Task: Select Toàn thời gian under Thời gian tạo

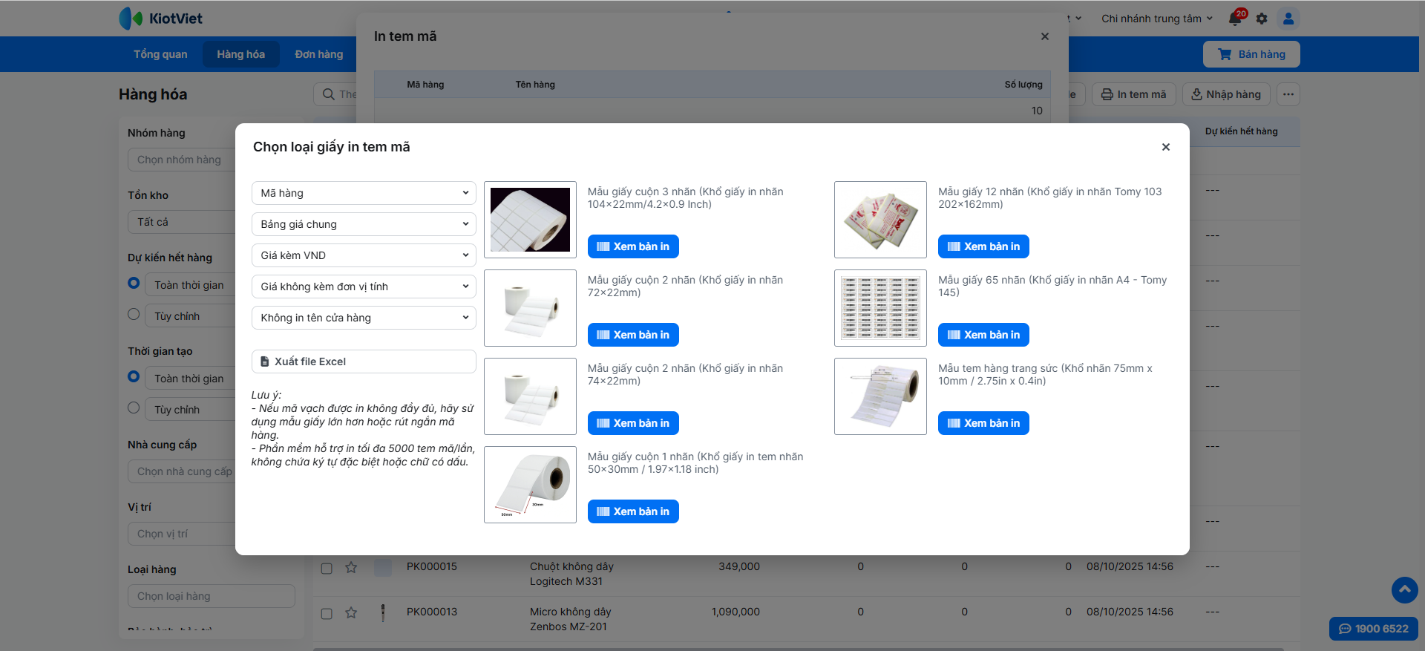Action: [134, 376]
